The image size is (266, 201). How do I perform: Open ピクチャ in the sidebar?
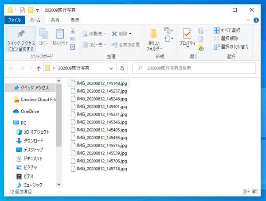[27, 167]
